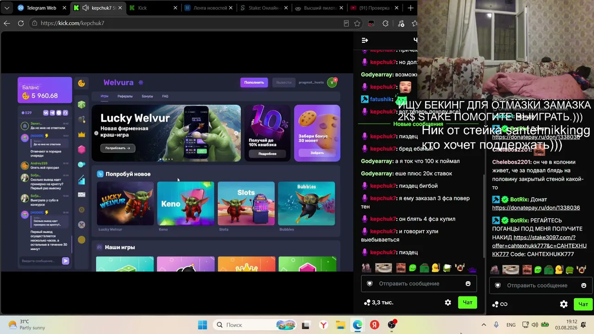Open the blue rising-chart sidebar icon
The height and width of the screenshot is (334, 594).
click(82, 180)
